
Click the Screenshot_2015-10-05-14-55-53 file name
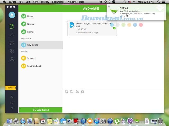point(94,25)
